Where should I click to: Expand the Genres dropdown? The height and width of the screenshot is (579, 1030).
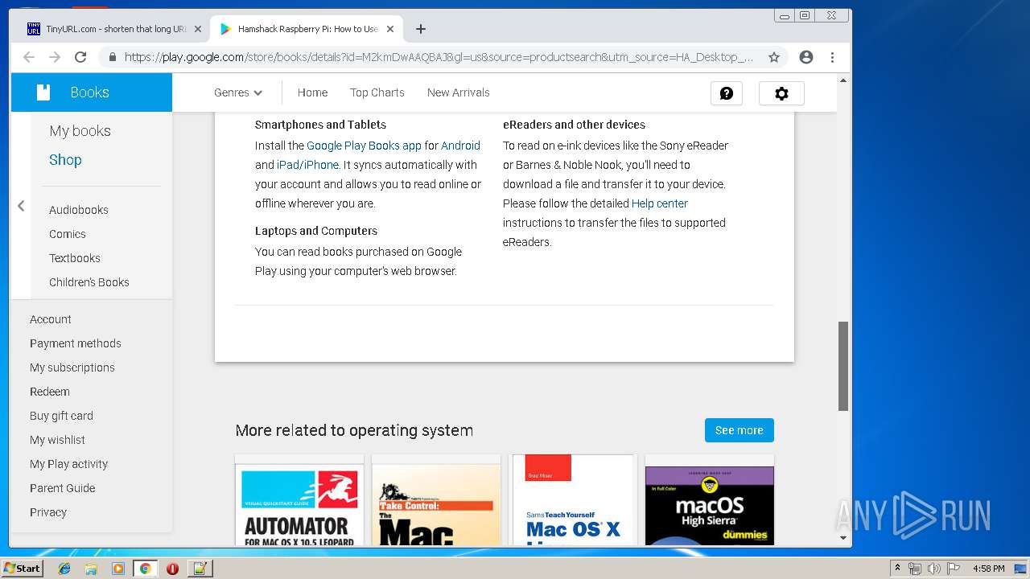click(x=238, y=92)
